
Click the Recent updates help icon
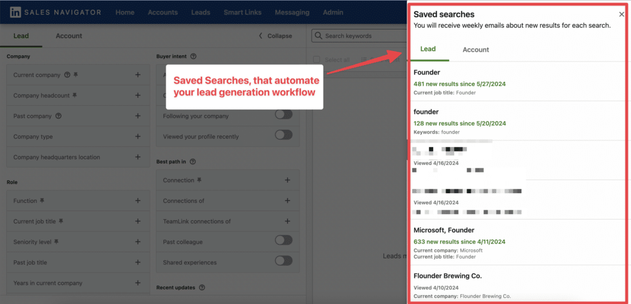(202, 287)
